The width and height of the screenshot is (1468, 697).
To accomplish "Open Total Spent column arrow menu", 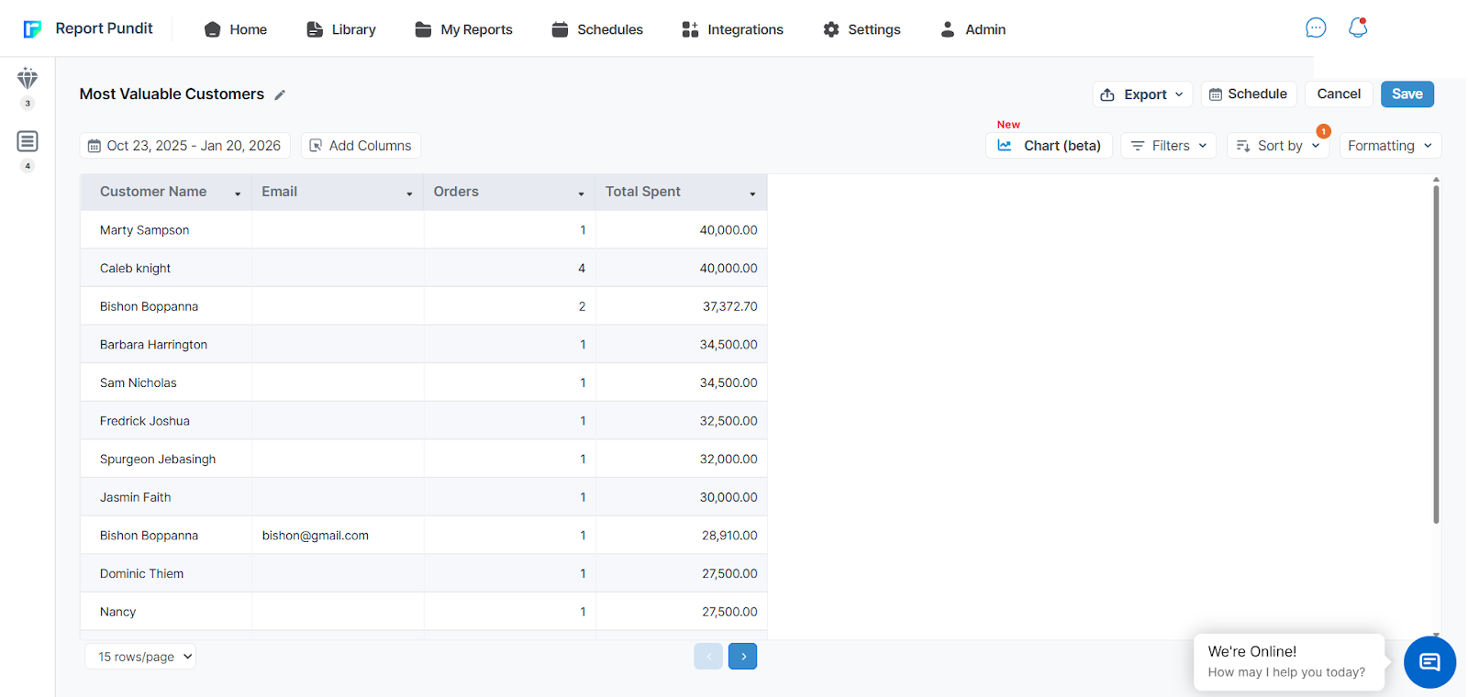I will [x=752, y=194].
